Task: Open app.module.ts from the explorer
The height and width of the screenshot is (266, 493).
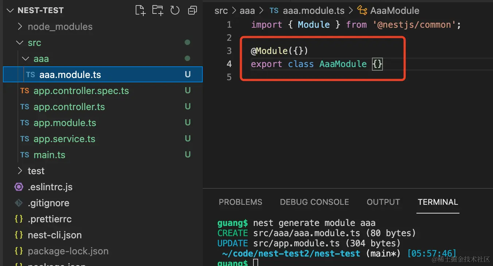Action: click(65, 123)
